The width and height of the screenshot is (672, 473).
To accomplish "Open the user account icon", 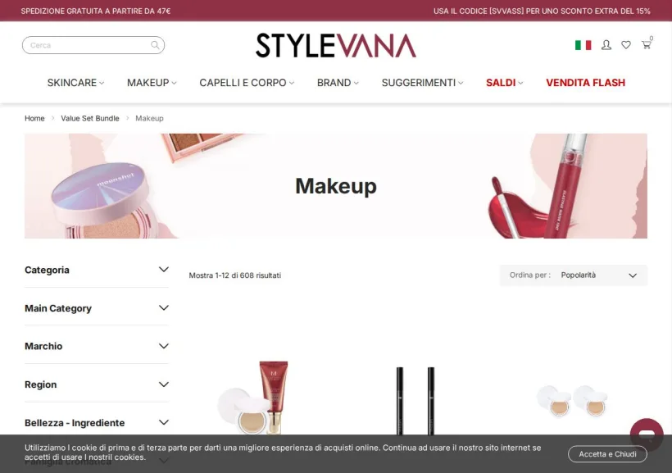I will [606, 45].
